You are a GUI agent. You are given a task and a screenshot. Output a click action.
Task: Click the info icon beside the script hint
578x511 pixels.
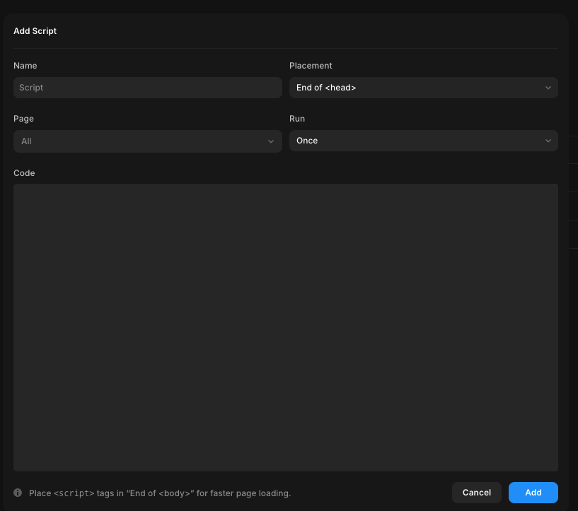(18, 493)
